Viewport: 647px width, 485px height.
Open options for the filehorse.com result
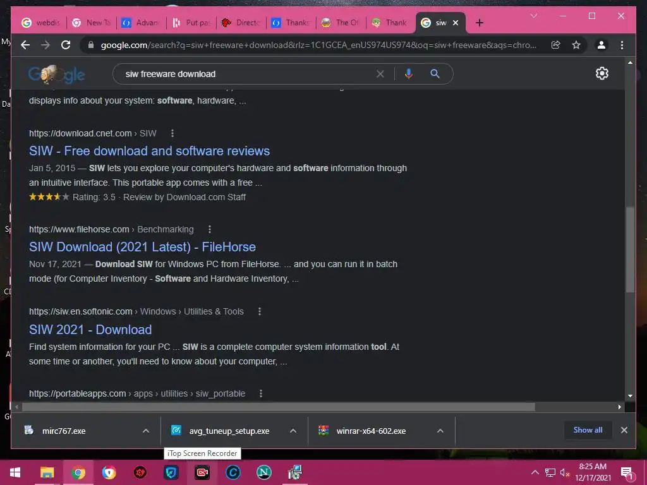tap(210, 229)
